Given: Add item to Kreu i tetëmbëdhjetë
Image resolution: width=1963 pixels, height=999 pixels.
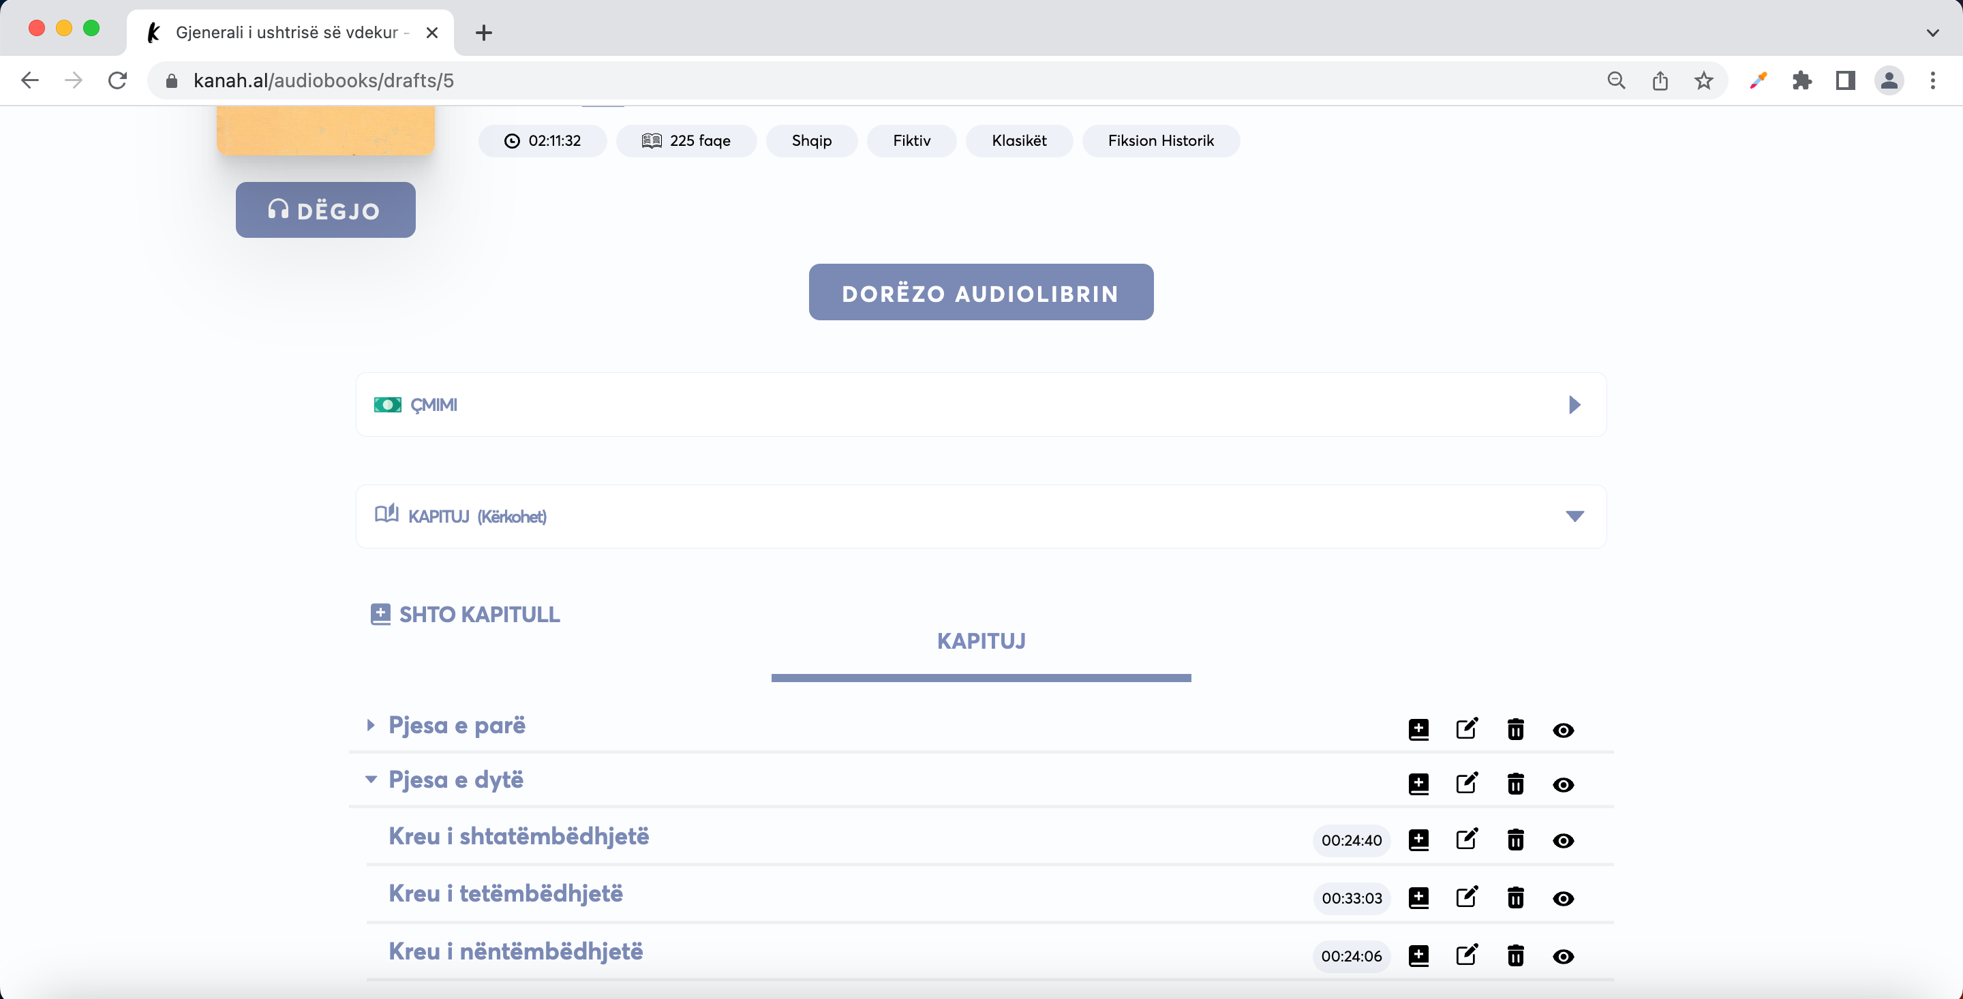Looking at the screenshot, I should [1418, 897].
